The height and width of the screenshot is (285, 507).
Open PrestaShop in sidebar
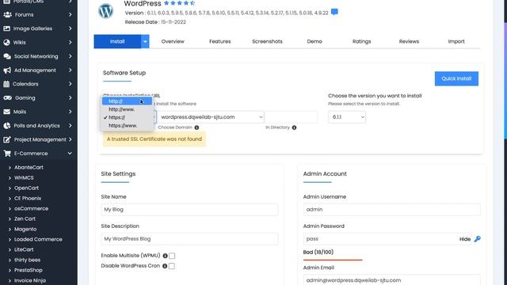29,270
